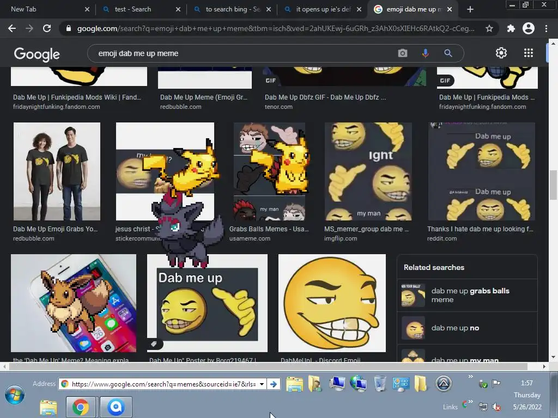Image resolution: width=558 pixels, height=418 pixels.
Task: Expand the Links toolbar chevron
Action: pyautogui.click(x=470, y=401)
